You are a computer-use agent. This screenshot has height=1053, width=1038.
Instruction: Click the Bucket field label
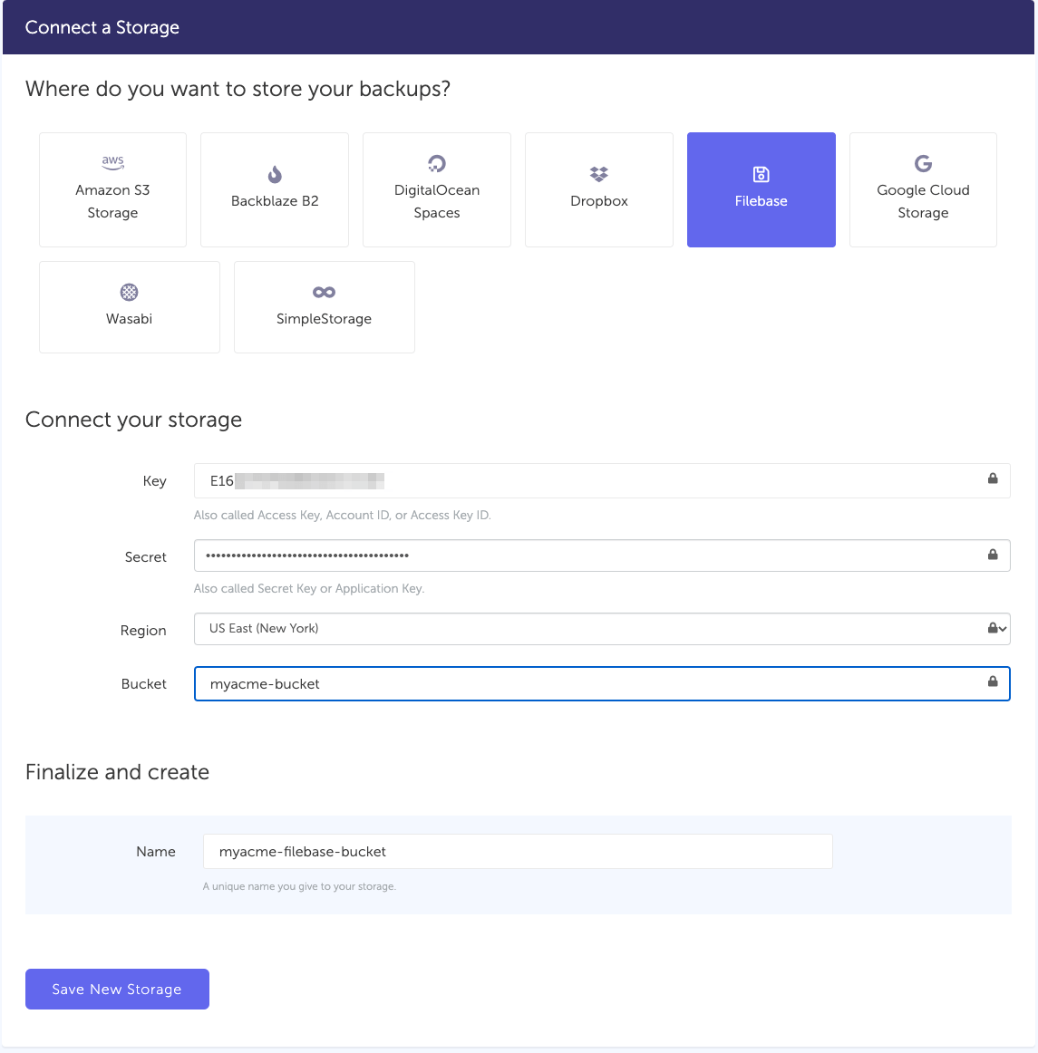pos(144,683)
